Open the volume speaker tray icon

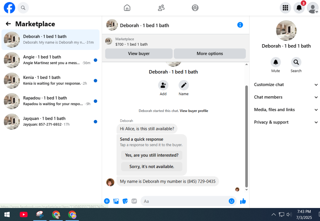pyautogui.click(x=289, y=214)
